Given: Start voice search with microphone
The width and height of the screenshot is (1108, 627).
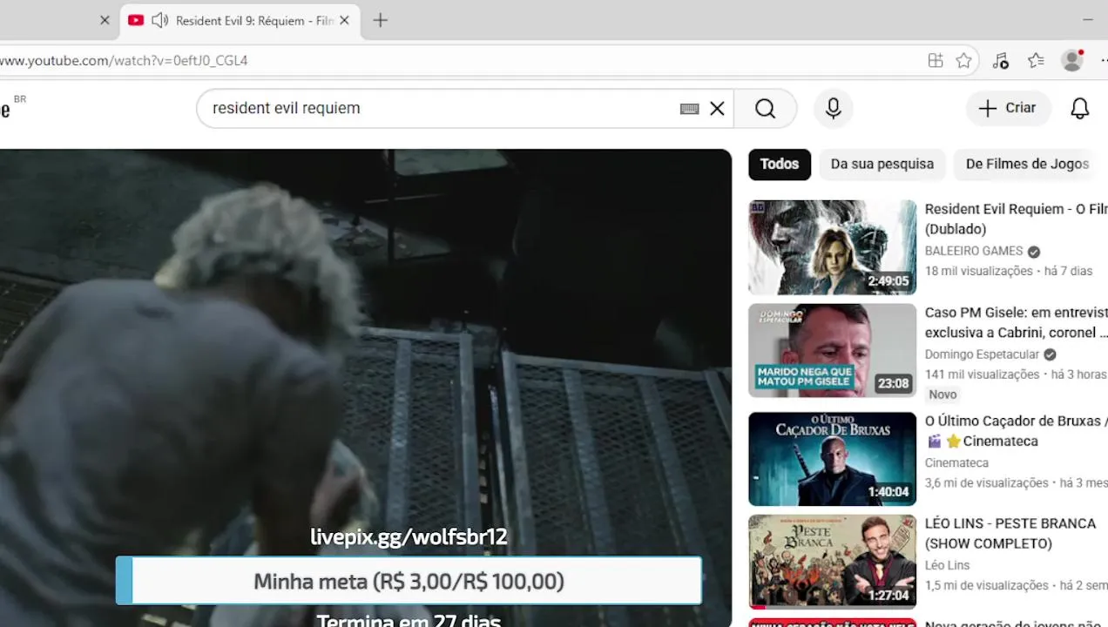Looking at the screenshot, I should [x=834, y=108].
